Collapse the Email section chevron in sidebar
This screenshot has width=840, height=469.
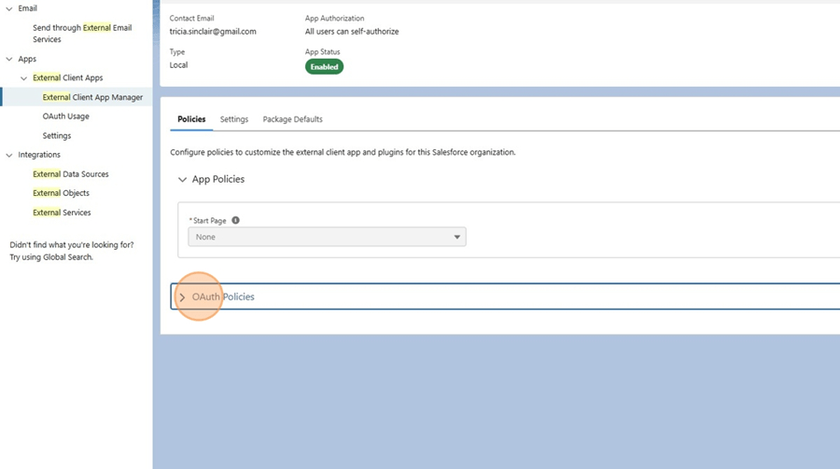click(x=9, y=8)
